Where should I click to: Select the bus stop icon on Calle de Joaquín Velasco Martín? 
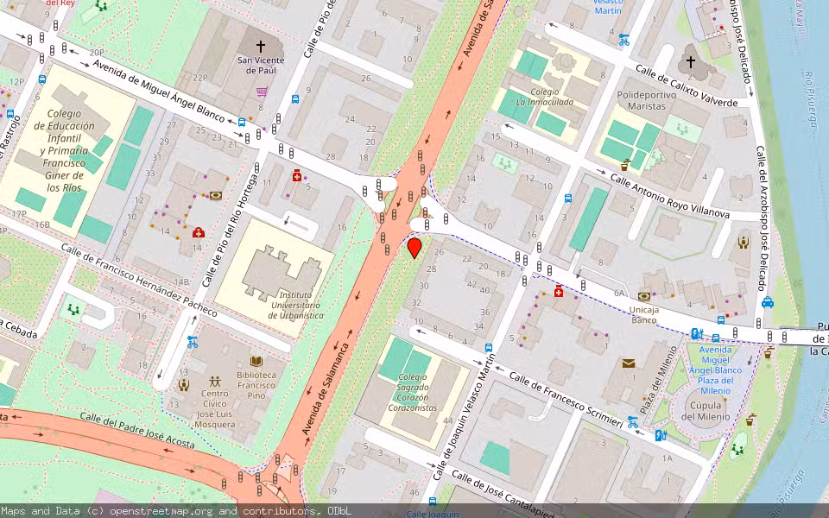[489, 348]
